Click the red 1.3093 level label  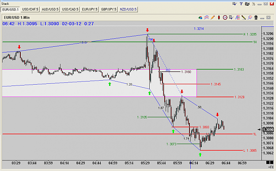tap(204, 127)
